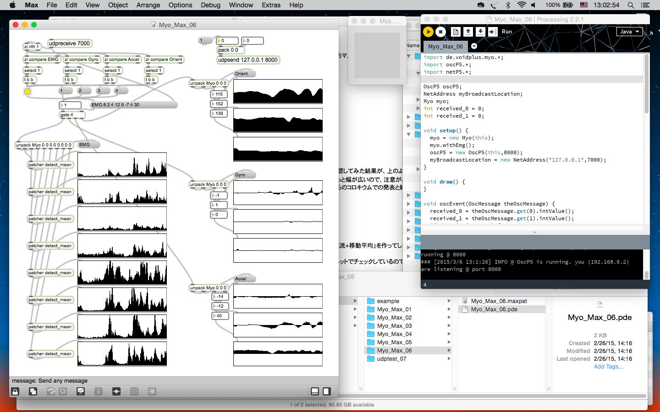Screen dimensions: 660x412
Task: Toggle the patcher lock icon
Action: click(x=15, y=391)
